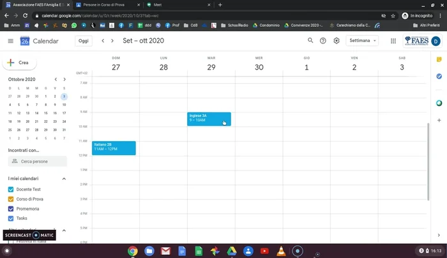Launch Gmail from the shelf
Screen dimensions: 447x258
tap(165, 251)
